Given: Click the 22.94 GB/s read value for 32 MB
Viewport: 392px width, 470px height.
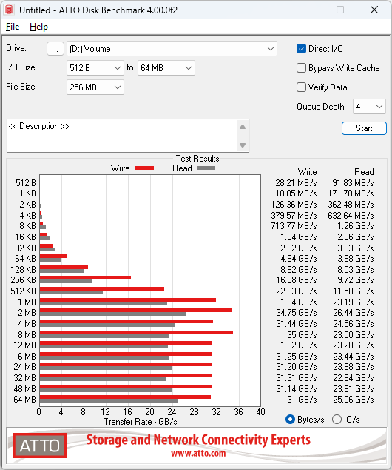Looking at the screenshot, I should 354,377.
